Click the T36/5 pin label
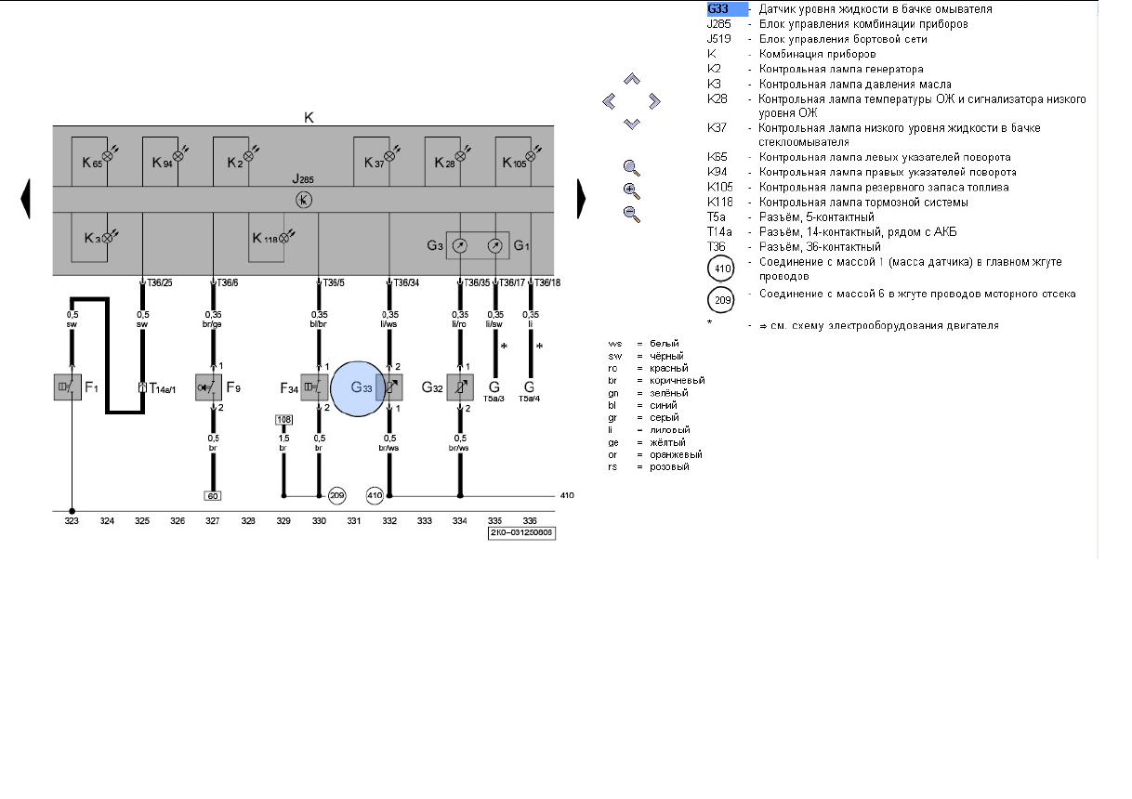The height and width of the screenshot is (799, 1132). (335, 282)
